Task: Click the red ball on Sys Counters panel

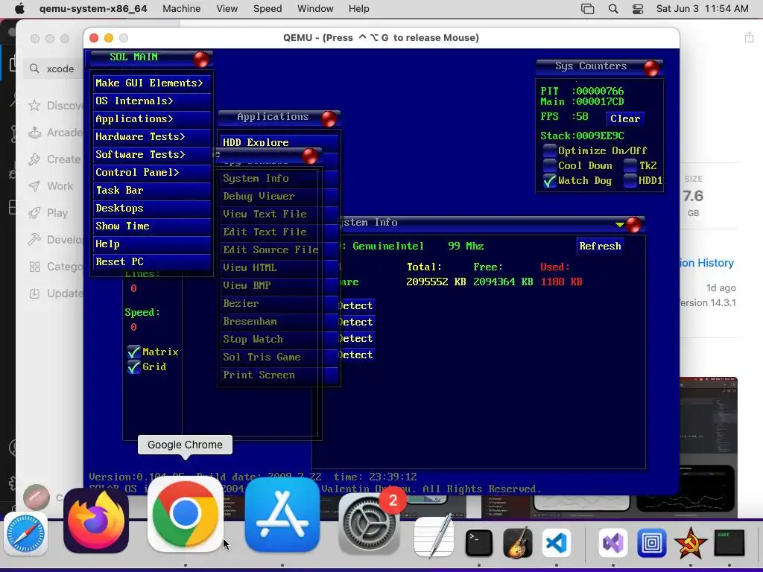Action: click(651, 69)
